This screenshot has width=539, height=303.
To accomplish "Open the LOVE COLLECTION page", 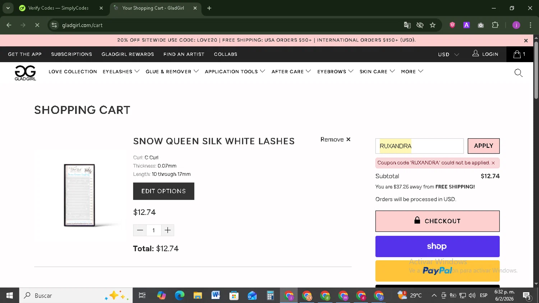I will pyautogui.click(x=73, y=72).
